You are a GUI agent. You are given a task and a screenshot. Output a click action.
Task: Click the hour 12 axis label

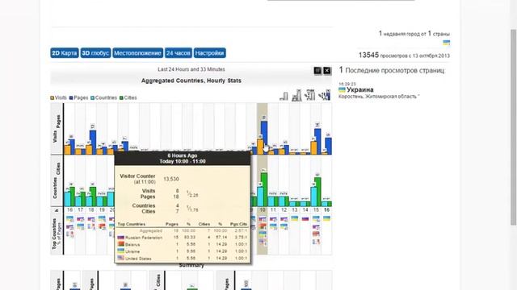coord(284,209)
